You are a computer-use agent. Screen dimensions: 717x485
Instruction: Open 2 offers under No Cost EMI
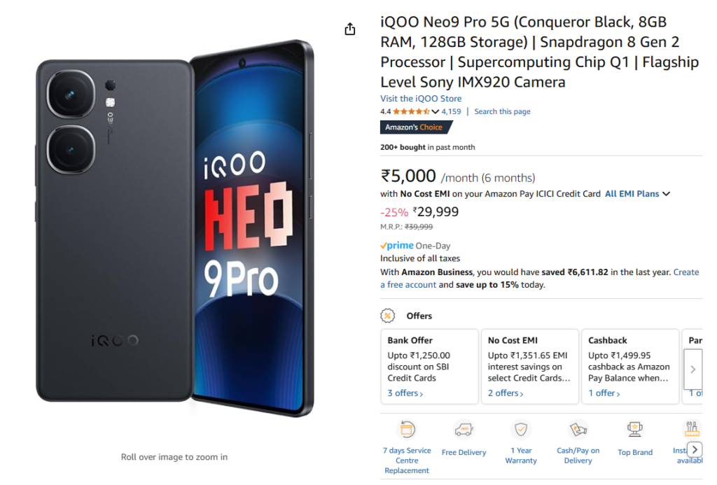[506, 393]
